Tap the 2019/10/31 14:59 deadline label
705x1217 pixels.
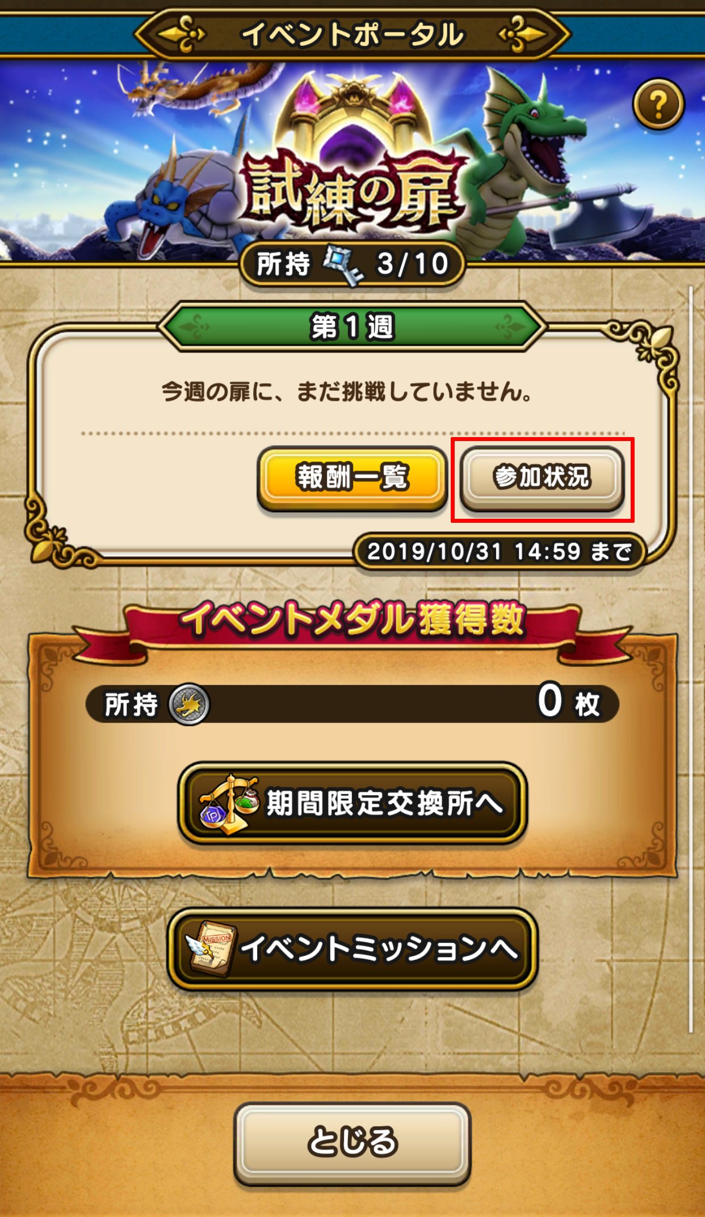[x=500, y=551]
